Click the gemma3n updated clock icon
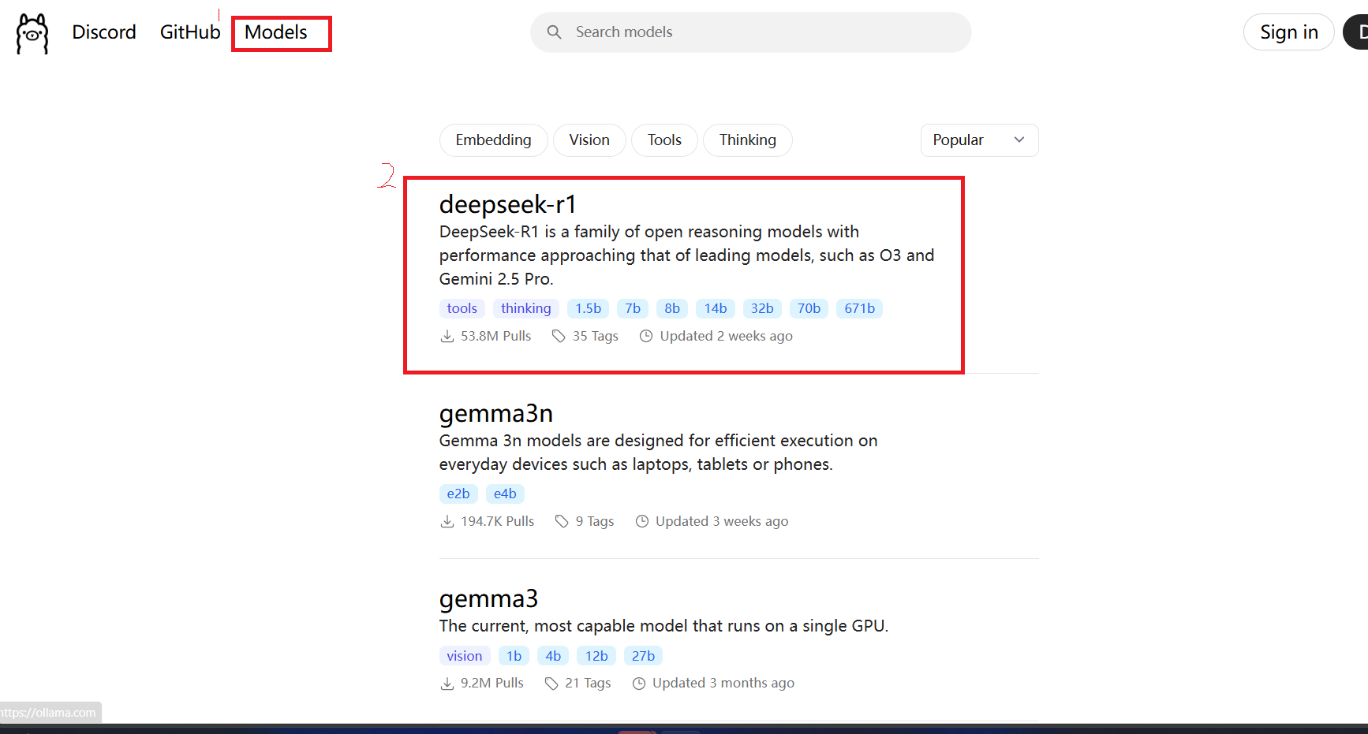Viewport: 1368px width, 734px height. pos(642,521)
